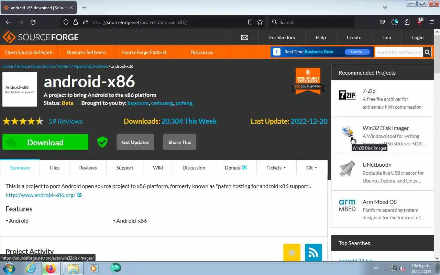Click the Share This button
Screen dimensions: 440x275
point(179,142)
